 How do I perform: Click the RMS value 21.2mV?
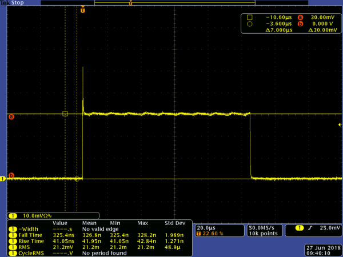[x=63, y=247]
